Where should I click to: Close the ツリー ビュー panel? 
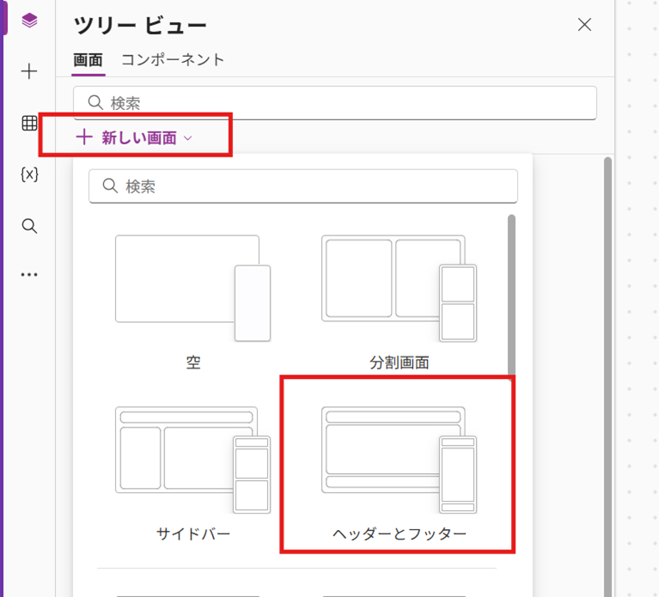[x=584, y=25]
